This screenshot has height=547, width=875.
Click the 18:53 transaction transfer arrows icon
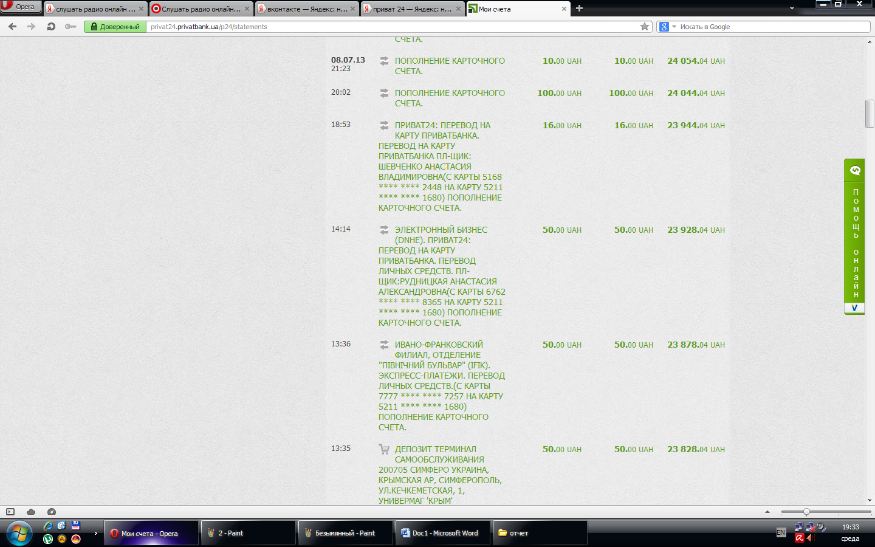tap(384, 125)
